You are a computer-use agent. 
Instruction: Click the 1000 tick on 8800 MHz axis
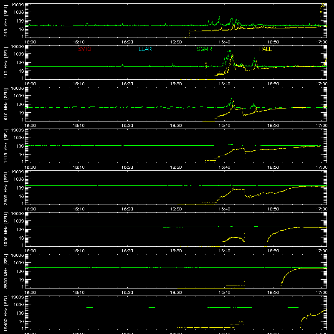(19, 263)
